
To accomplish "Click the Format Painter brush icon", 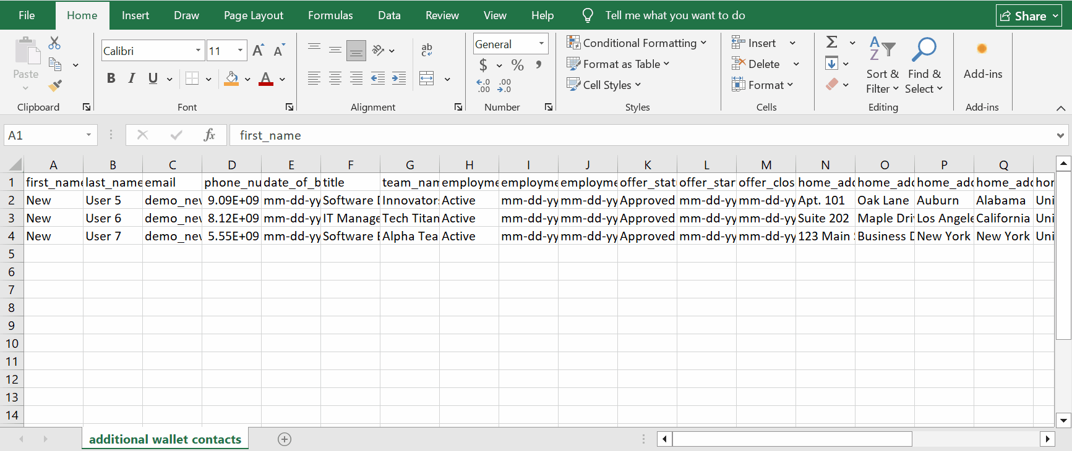I will point(55,85).
